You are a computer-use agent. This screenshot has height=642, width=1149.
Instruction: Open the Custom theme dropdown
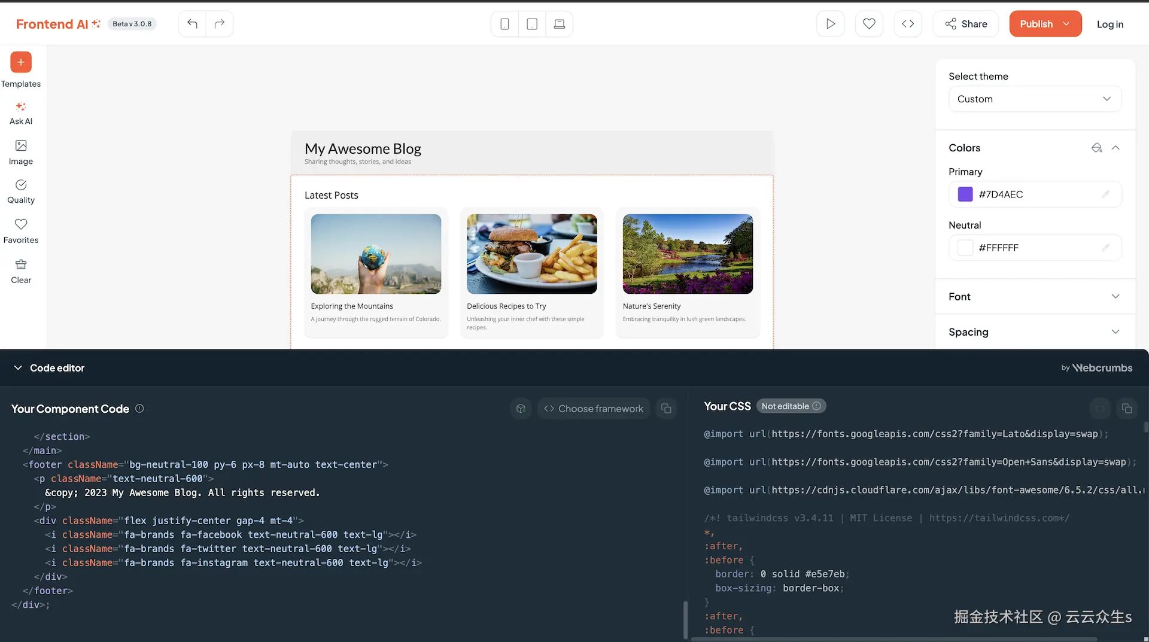pos(1035,99)
